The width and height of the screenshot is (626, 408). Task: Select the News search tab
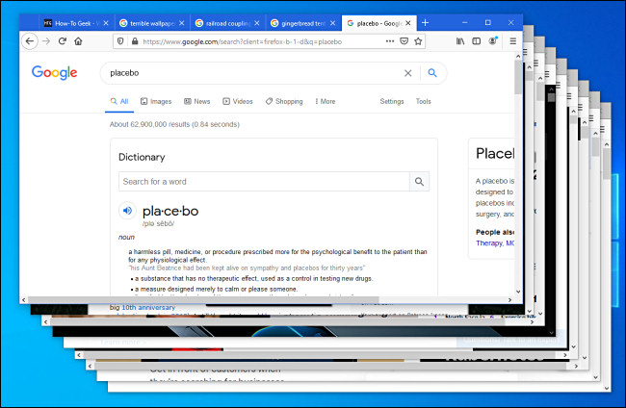click(196, 101)
